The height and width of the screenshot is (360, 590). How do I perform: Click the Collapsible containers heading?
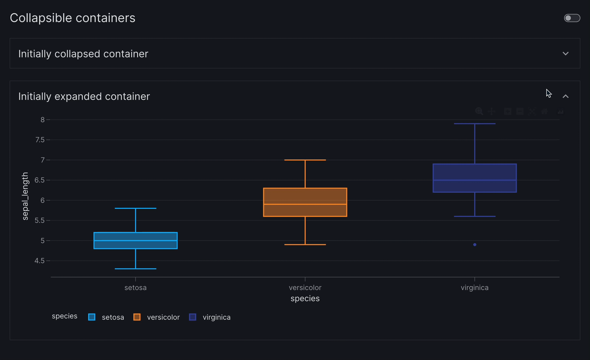[73, 18]
